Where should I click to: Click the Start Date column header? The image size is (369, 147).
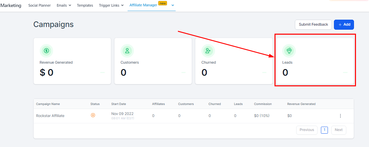pyautogui.click(x=119, y=104)
